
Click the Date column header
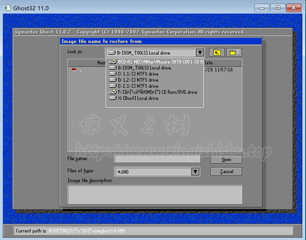point(222,63)
